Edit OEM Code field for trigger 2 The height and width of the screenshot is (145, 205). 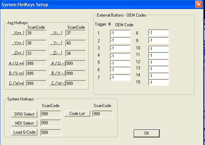pos(120,40)
